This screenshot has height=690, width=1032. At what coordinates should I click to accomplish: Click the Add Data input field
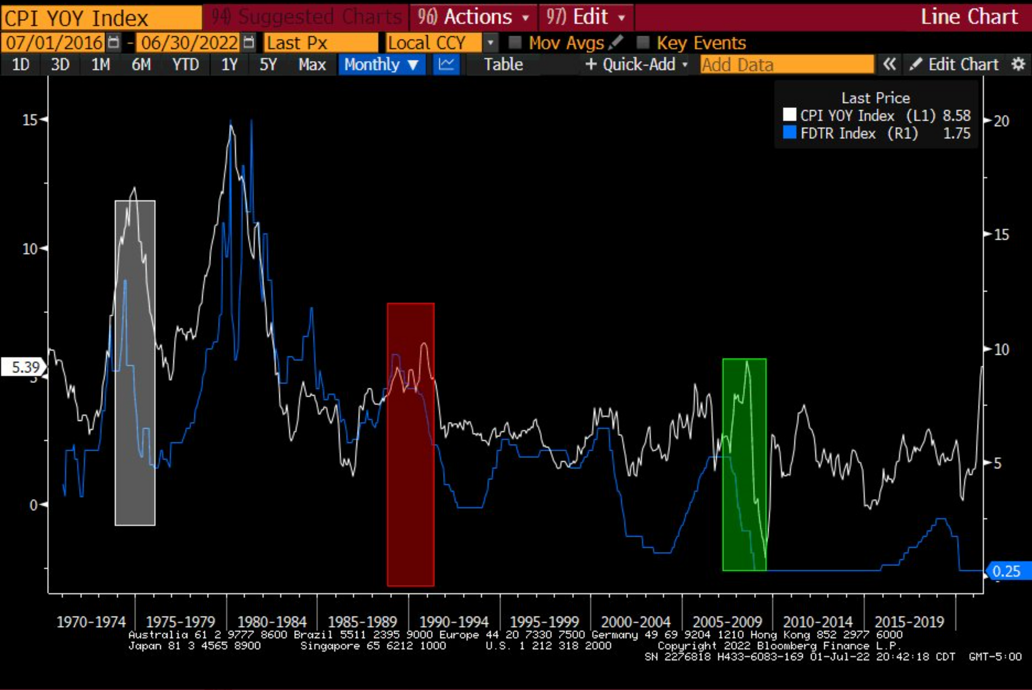click(x=786, y=64)
